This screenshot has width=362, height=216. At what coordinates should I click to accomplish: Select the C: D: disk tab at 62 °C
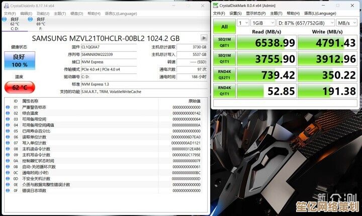15,24
